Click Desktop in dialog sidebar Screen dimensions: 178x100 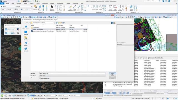click(x=26, y=33)
